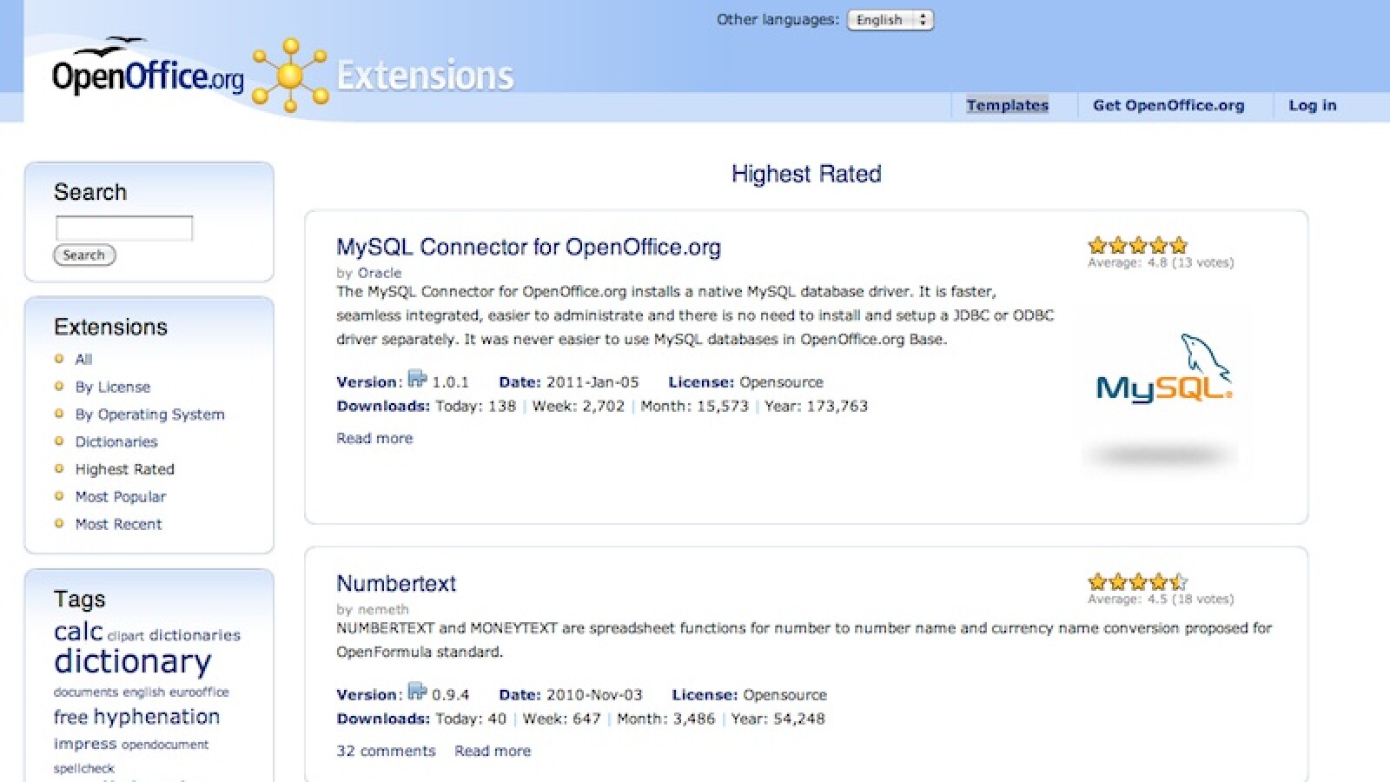Image resolution: width=1390 pixels, height=782 pixels.
Task: View the 32 comments on Numbertext
Action: click(x=386, y=752)
